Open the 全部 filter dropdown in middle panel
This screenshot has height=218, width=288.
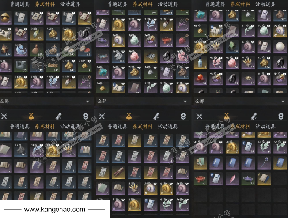143,101
